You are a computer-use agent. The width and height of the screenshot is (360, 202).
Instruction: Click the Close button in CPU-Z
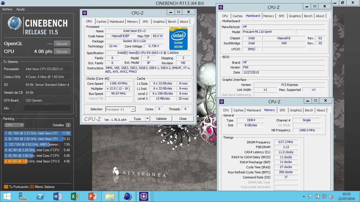click(x=183, y=119)
